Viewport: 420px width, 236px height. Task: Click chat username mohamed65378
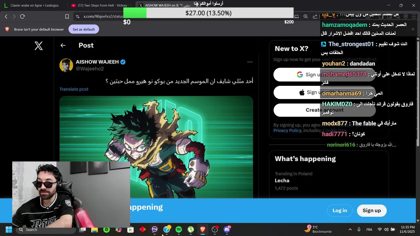344,74
